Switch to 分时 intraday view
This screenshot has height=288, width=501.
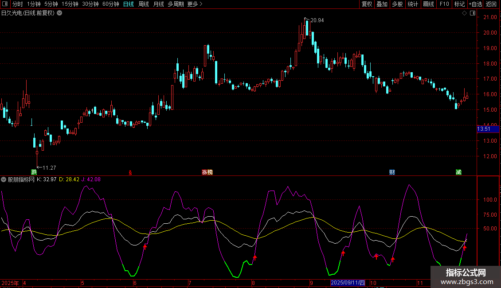pyautogui.click(x=18, y=4)
